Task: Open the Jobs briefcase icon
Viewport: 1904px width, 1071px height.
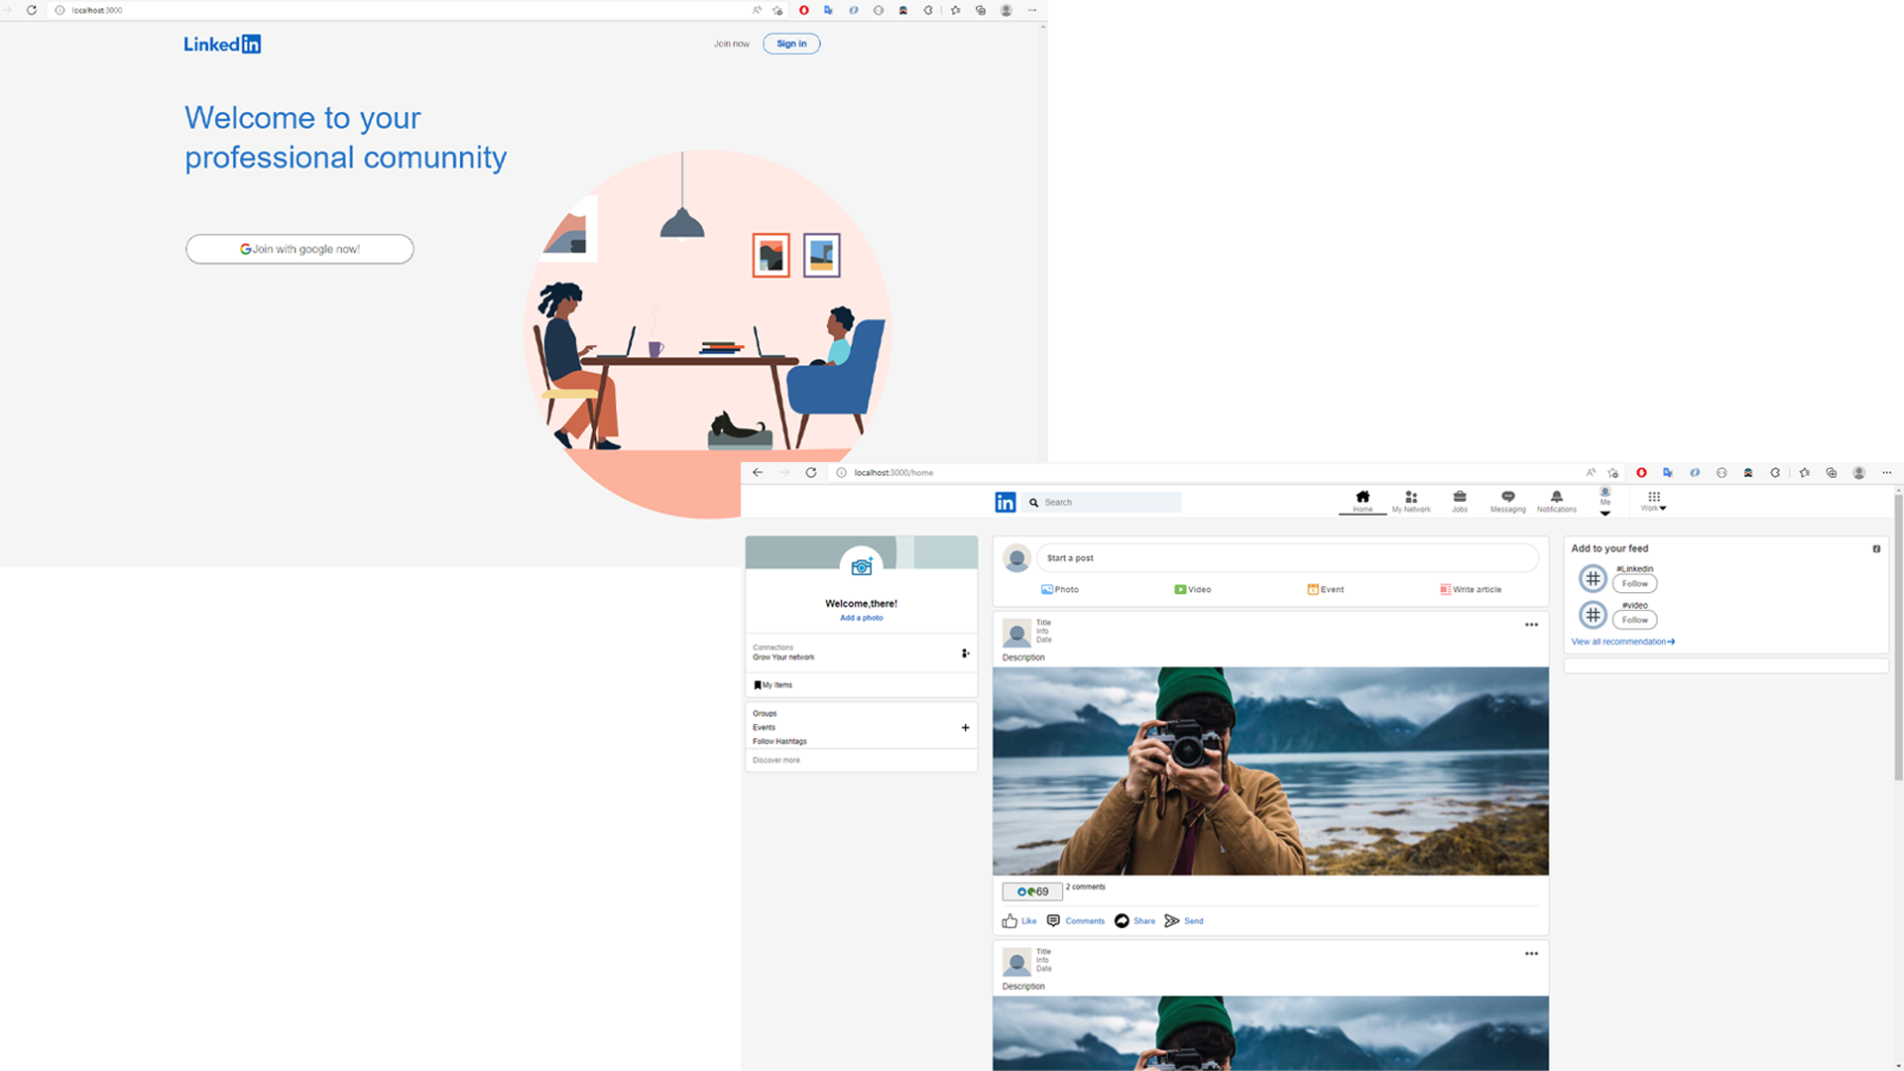Action: point(1459,496)
